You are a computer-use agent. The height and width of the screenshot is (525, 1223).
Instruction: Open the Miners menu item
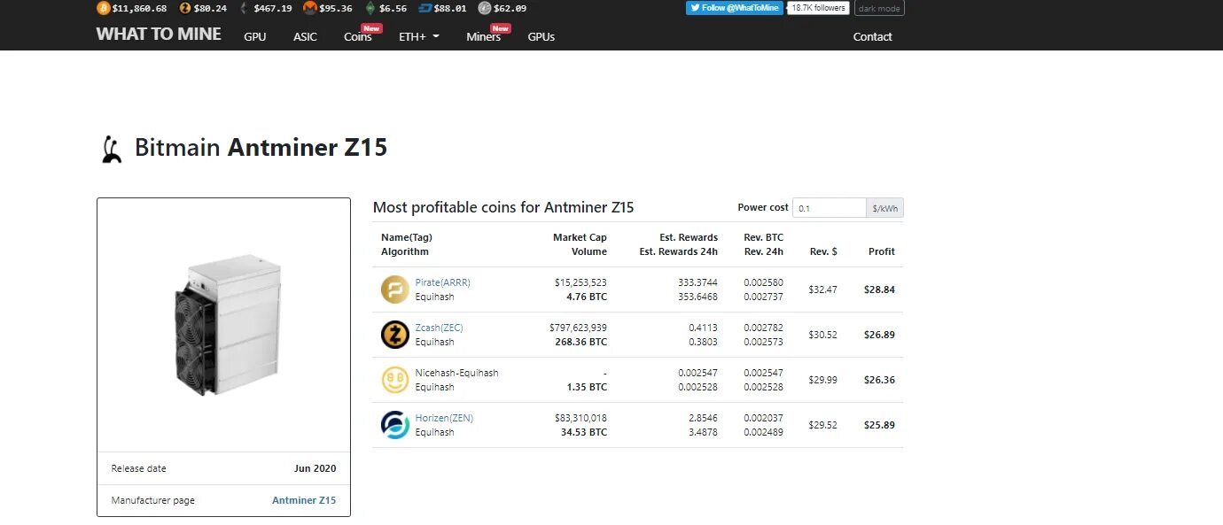point(484,36)
